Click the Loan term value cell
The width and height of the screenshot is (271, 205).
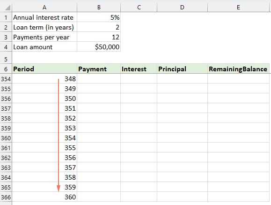tap(99, 27)
